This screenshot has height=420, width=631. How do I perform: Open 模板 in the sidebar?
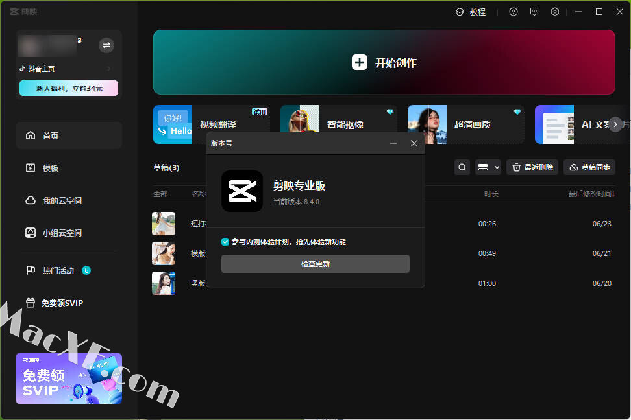coord(69,168)
